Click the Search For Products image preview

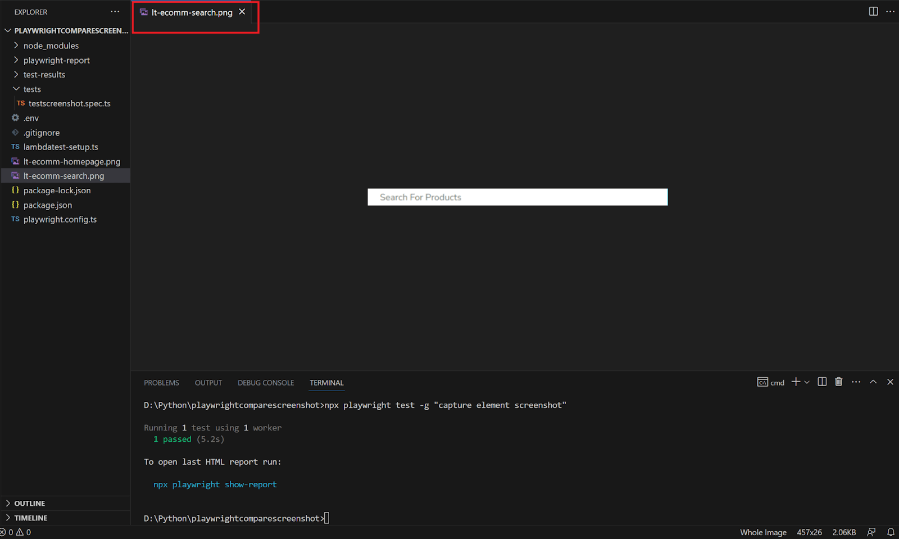pyautogui.click(x=517, y=197)
